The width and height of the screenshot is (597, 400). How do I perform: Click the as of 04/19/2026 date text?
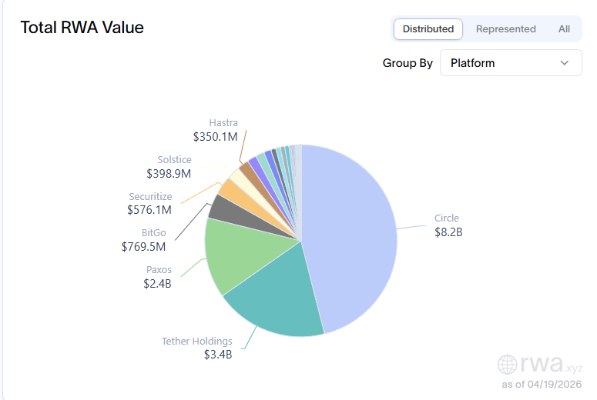click(x=542, y=385)
